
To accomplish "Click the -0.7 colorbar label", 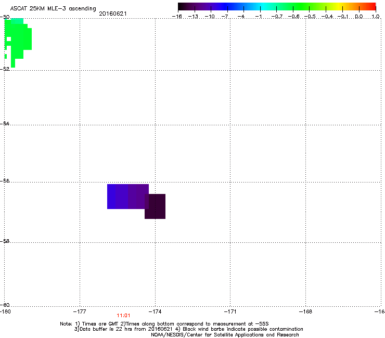I will coord(277,17).
